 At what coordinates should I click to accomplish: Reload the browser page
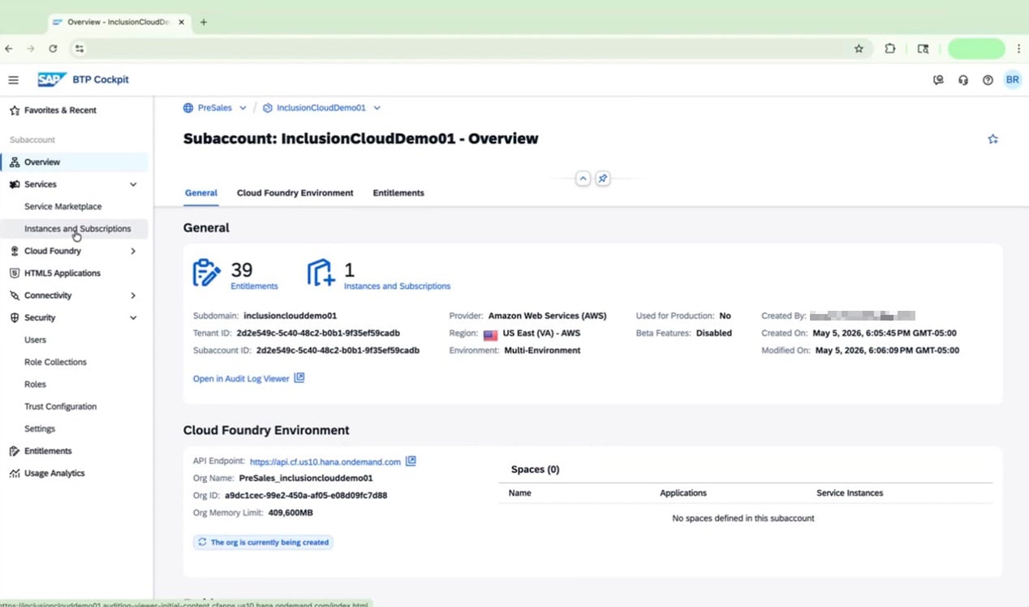pyautogui.click(x=53, y=49)
